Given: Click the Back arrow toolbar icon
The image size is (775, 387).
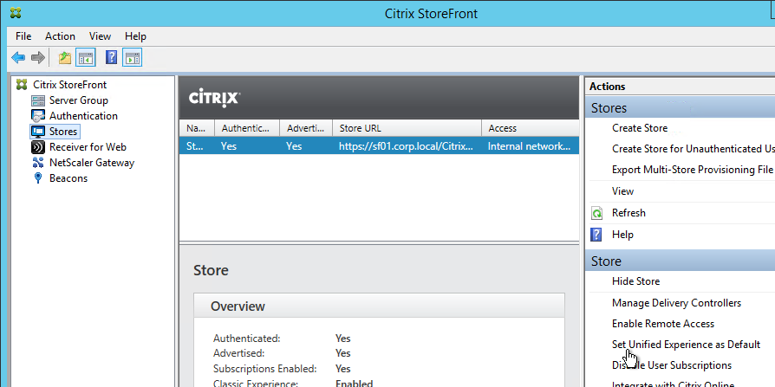Looking at the screenshot, I should (18, 58).
